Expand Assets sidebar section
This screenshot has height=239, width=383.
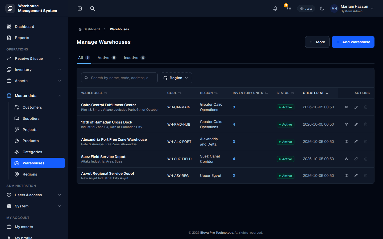pyautogui.click(x=34, y=81)
